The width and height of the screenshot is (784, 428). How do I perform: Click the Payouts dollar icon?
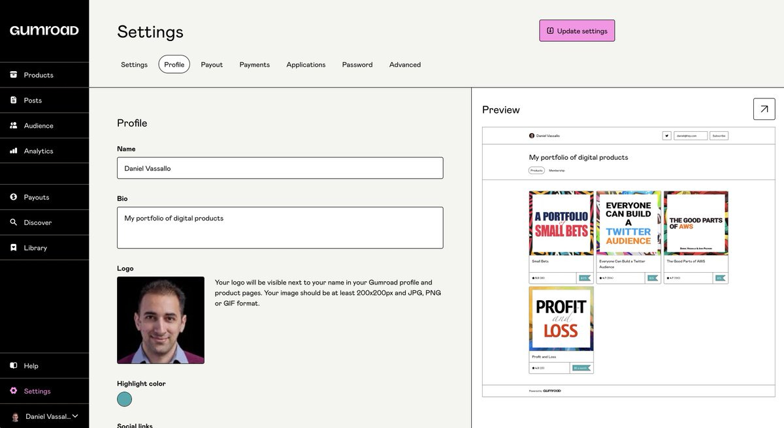tap(14, 197)
